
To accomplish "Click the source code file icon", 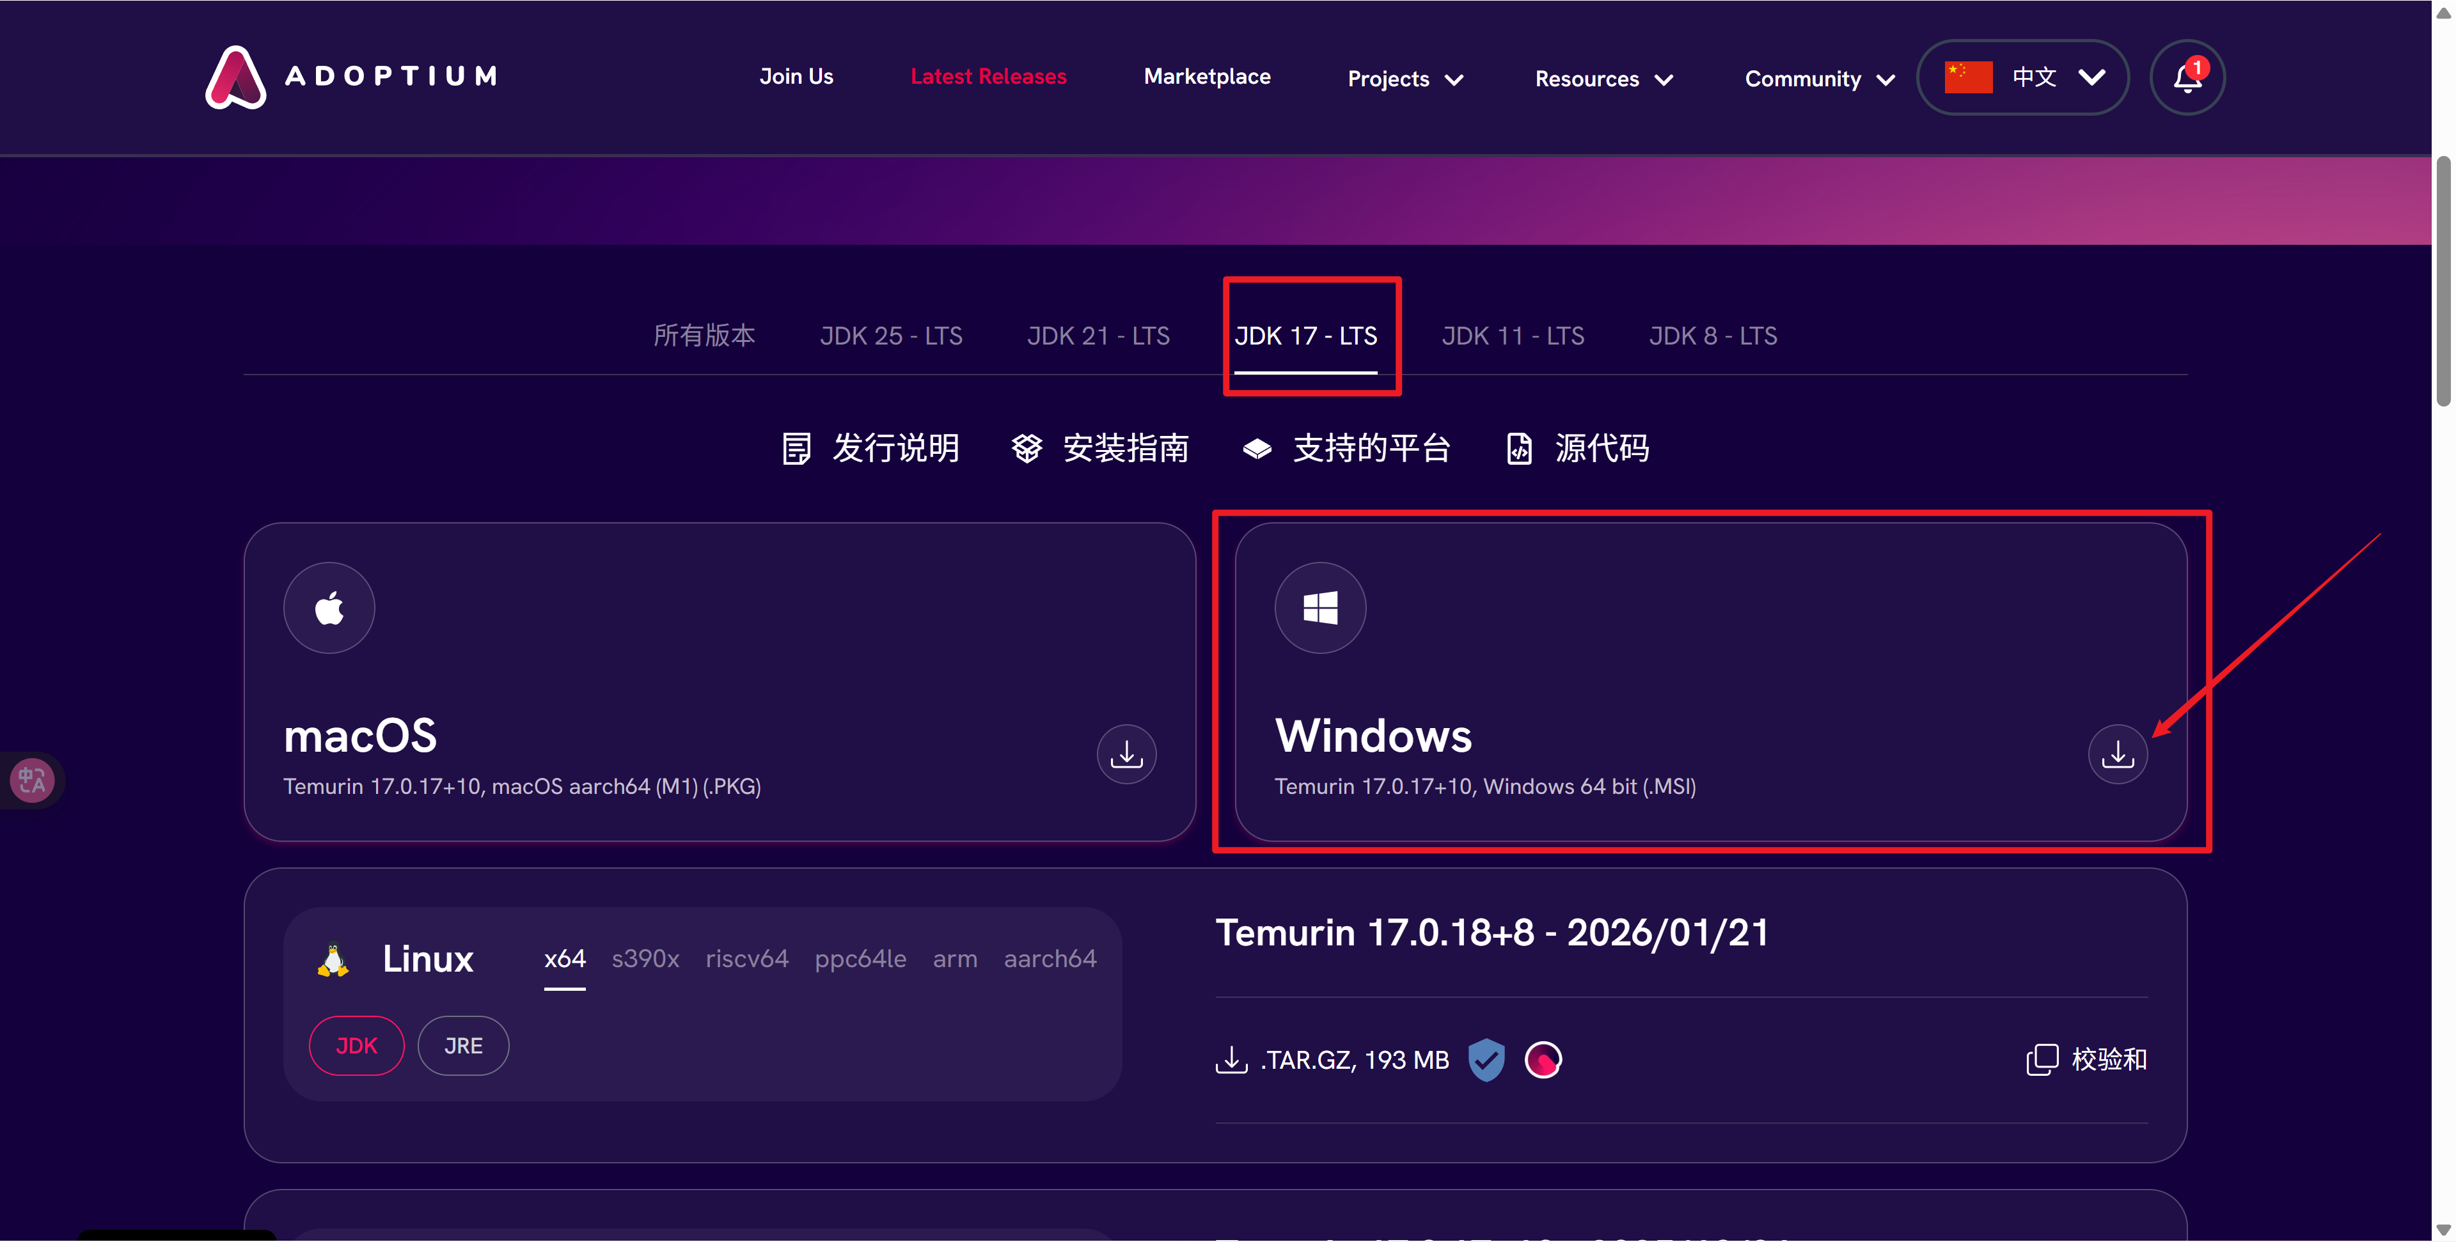I will tap(1519, 448).
